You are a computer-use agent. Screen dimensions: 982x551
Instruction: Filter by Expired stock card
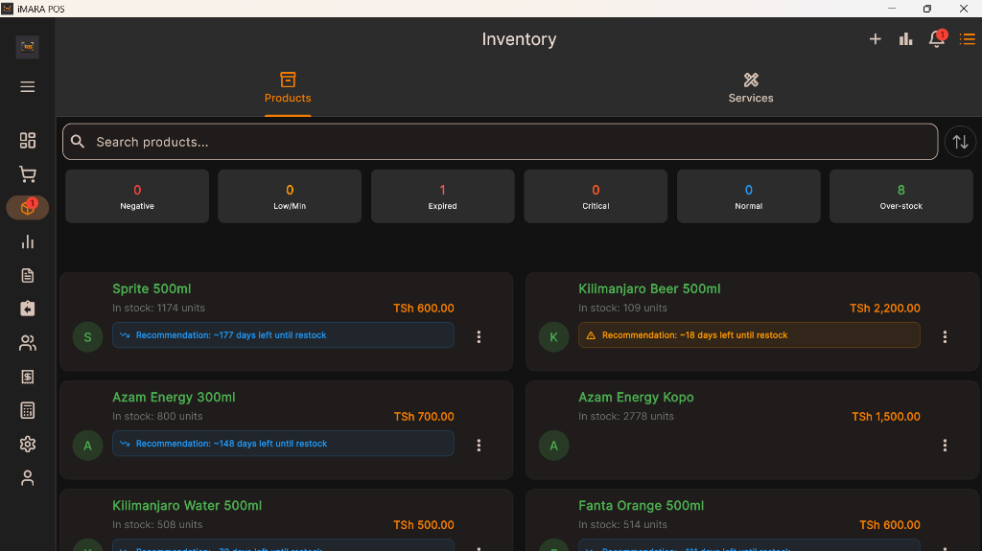[443, 196]
